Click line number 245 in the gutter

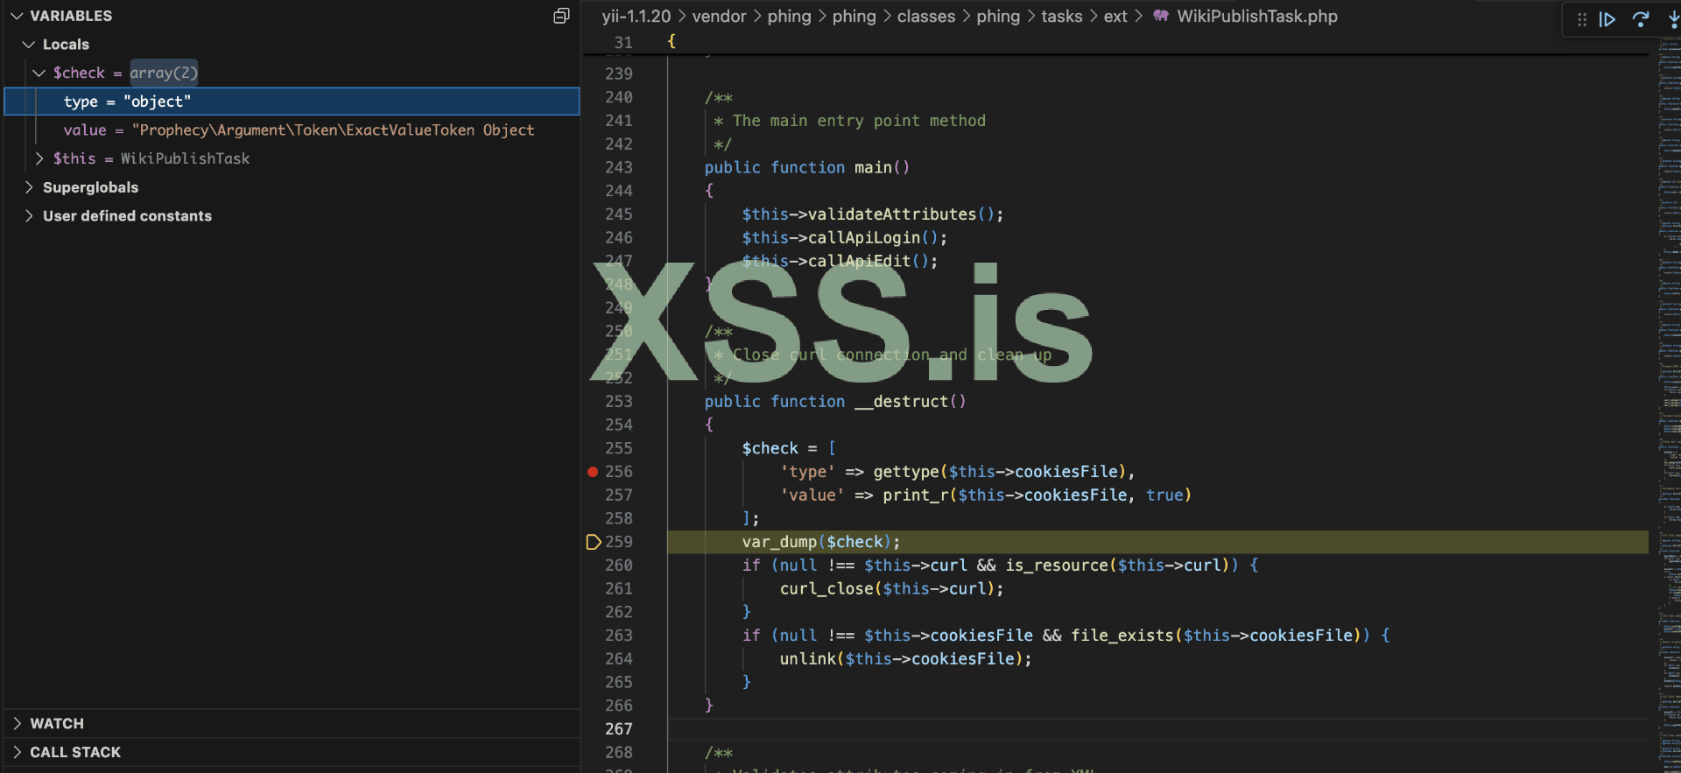point(619,214)
